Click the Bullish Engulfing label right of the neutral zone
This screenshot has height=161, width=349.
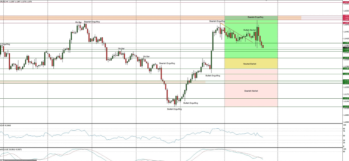[x=213, y=76]
